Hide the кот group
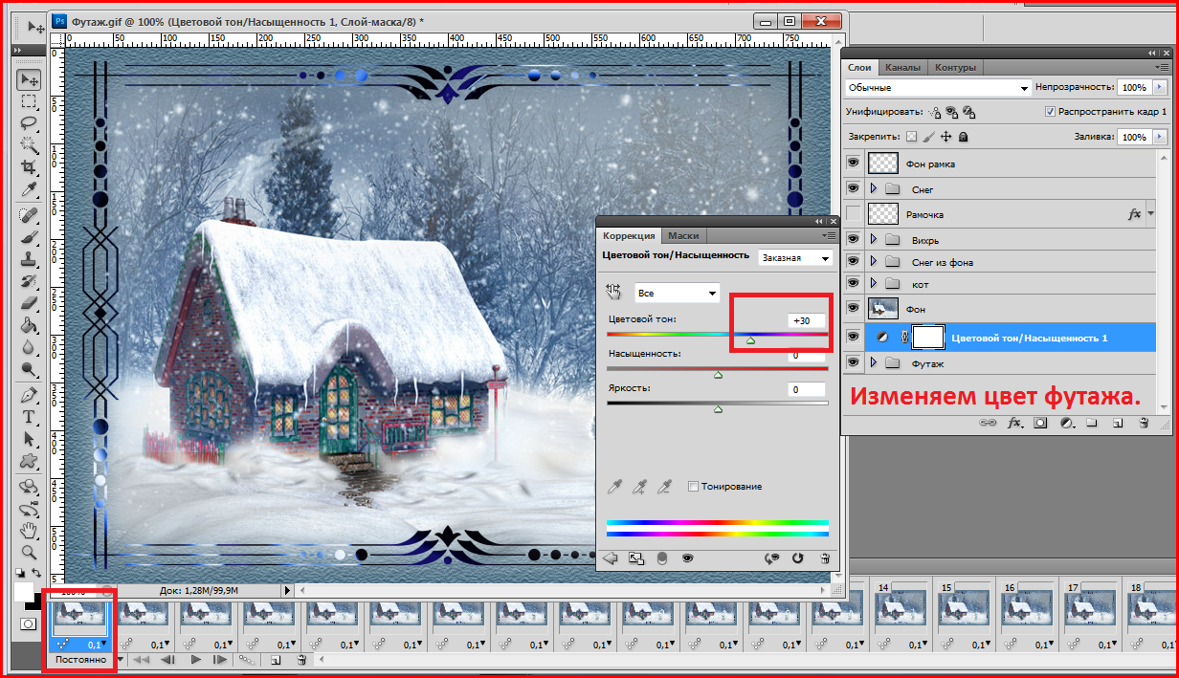 click(x=853, y=284)
